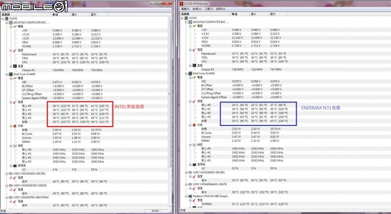Click the 最大 max column header, left window
This screenshot has width=391, height=214.
tap(99, 15)
